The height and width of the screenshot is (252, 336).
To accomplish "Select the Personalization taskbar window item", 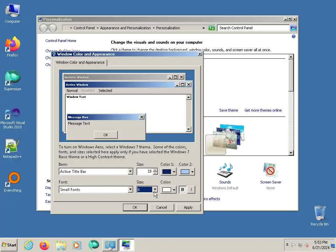I will tap(126, 245).
